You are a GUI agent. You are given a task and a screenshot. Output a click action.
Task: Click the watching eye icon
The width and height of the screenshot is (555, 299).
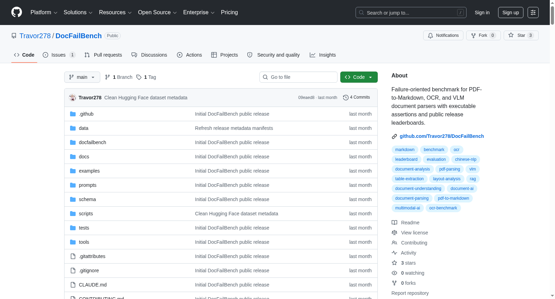(x=394, y=273)
